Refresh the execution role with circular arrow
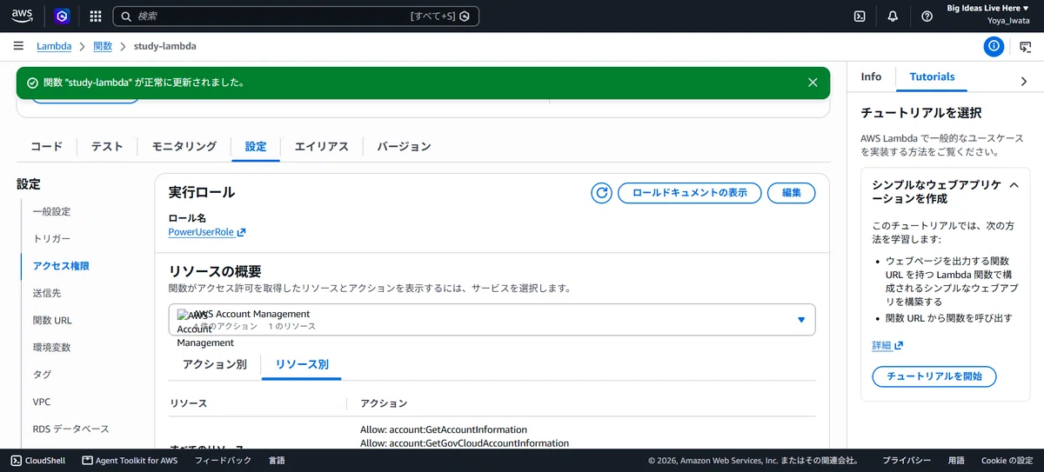The image size is (1044, 472). tap(601, 193)
